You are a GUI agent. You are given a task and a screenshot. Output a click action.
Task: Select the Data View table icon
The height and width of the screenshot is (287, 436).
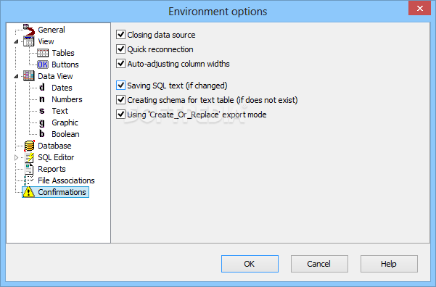(29, 76)
